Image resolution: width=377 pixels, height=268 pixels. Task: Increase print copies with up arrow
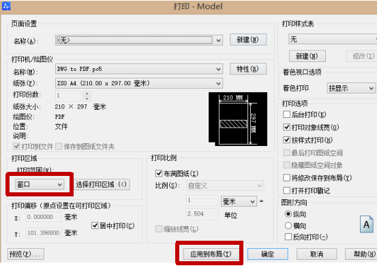coord(87,93)
